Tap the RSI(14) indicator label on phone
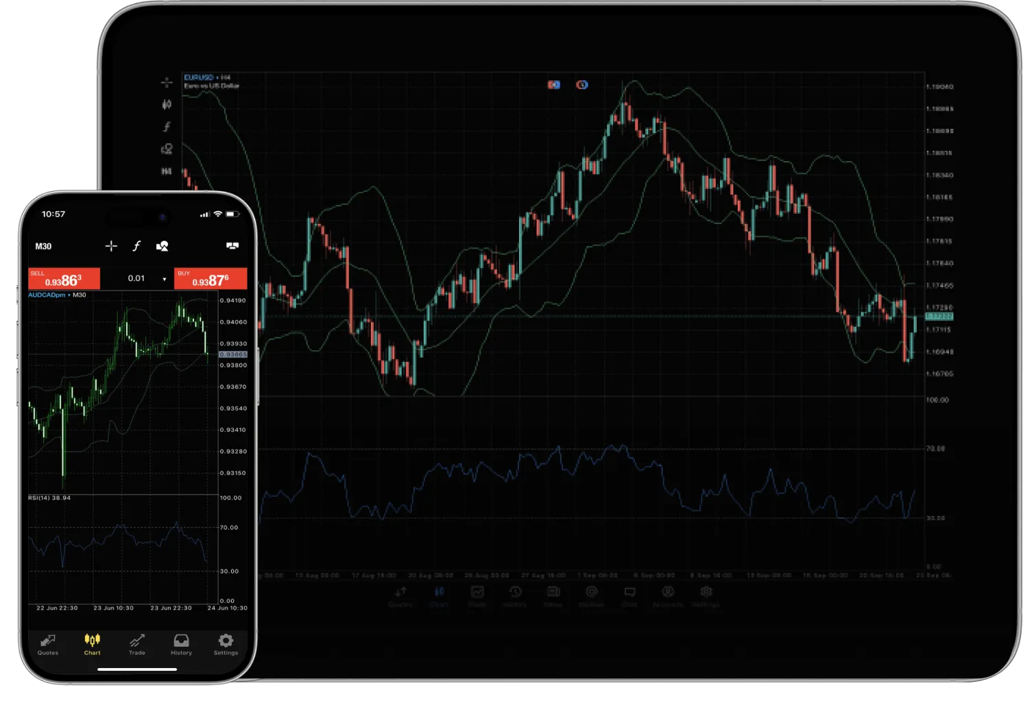This screenshot has width=1023, height=703. (x=49, y=498)
